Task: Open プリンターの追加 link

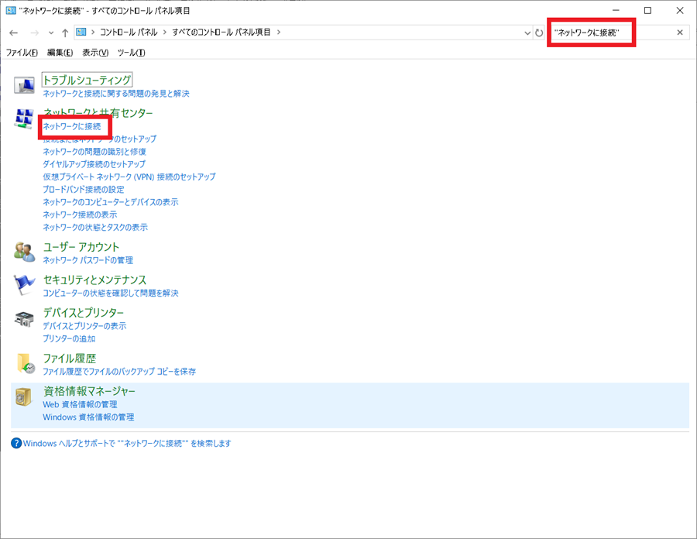Action: pyautogui.click(x=69, y=338)
